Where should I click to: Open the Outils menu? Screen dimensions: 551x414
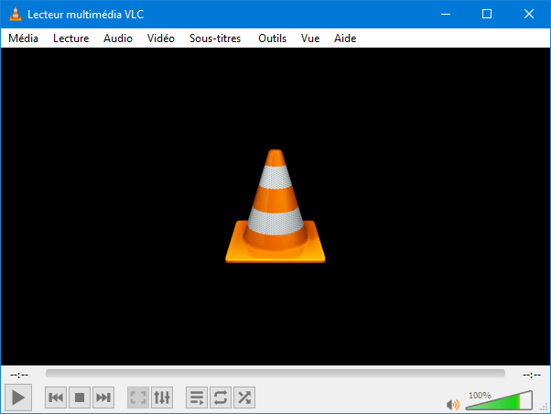coord(273,38)
